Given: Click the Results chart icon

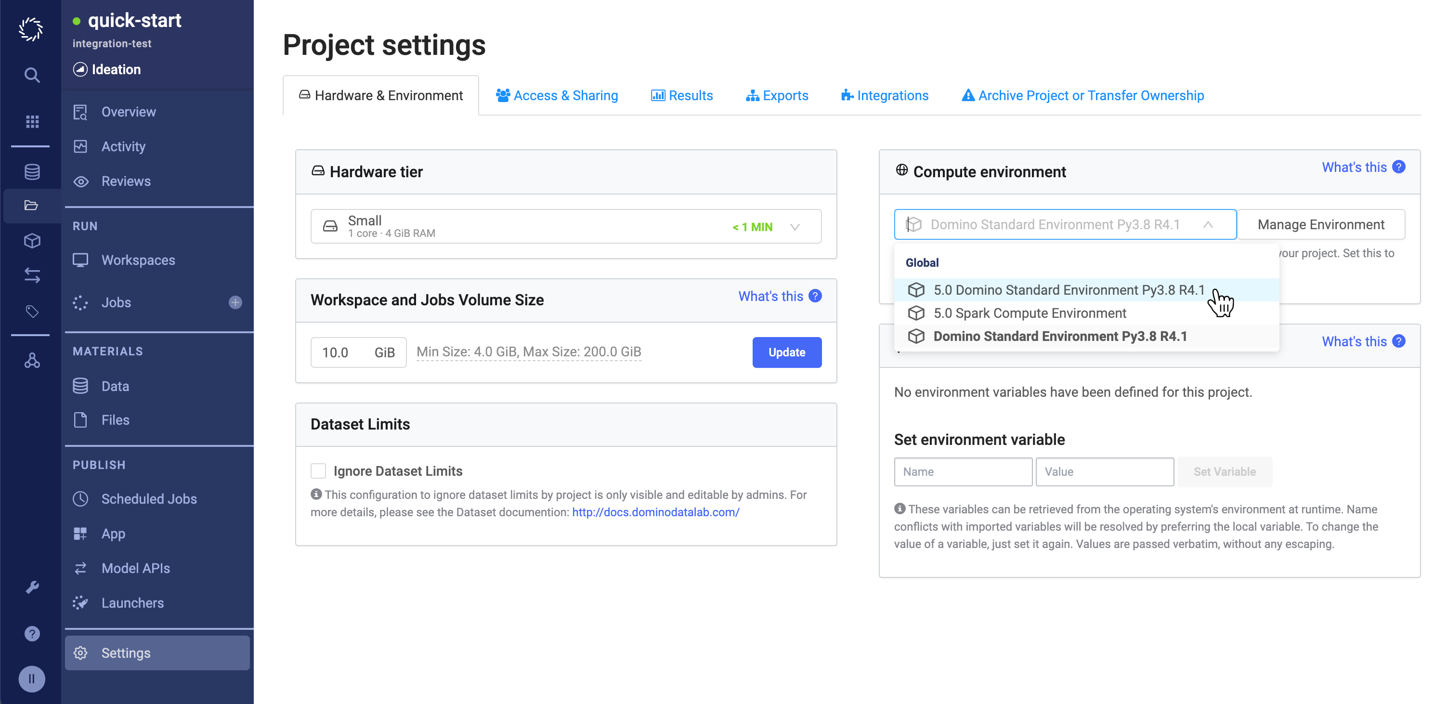Looking at the screenshot, I should [x=658, y=95].
